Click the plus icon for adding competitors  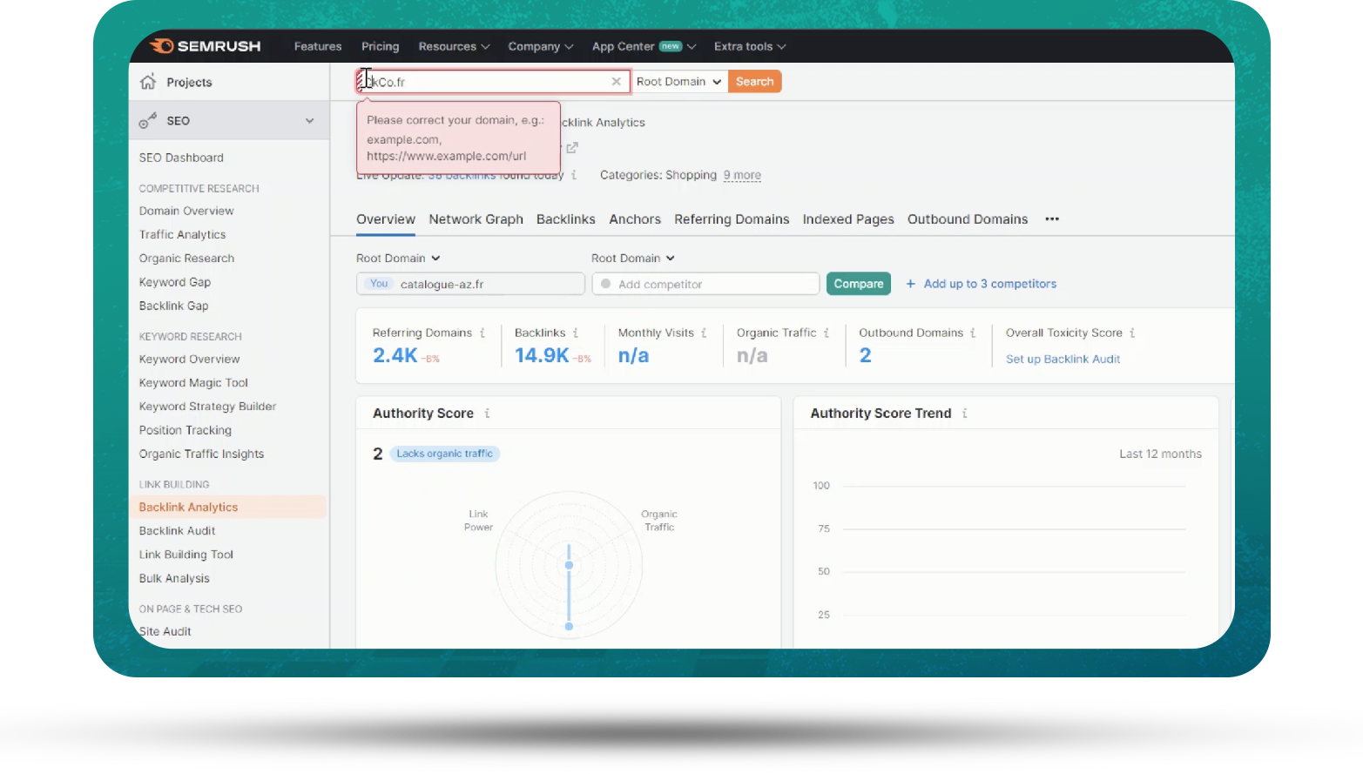pyautogui.click(x=910, y=284)
